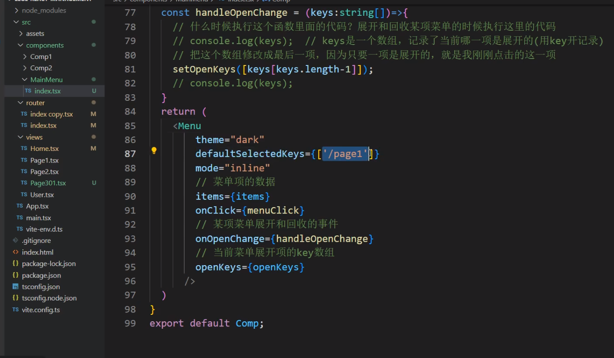
Task: Click menuClick on line 91
Action: 273,210
